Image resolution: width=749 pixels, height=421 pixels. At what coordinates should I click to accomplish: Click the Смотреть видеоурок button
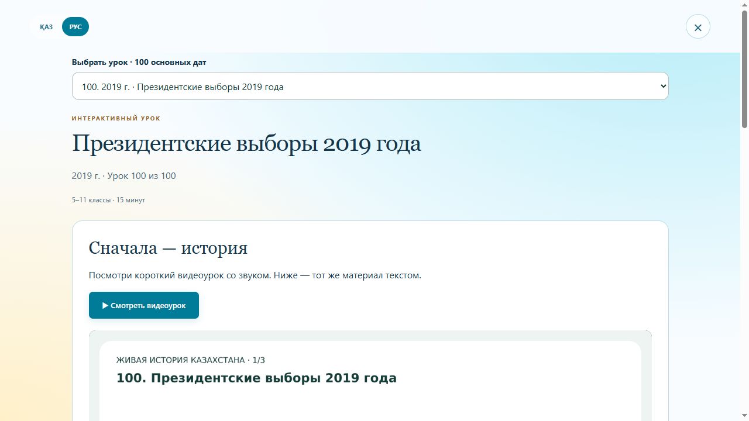[144, 305]
